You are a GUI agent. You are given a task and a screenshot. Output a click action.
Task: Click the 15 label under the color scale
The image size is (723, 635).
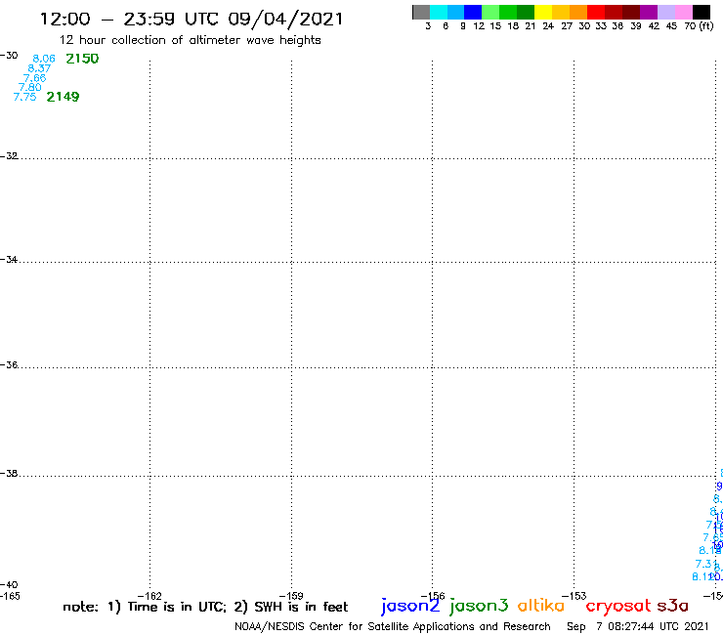point(495,26)
